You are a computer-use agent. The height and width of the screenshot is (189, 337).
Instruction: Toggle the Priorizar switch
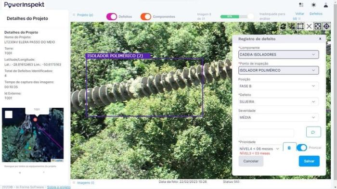tap(302, 148)
